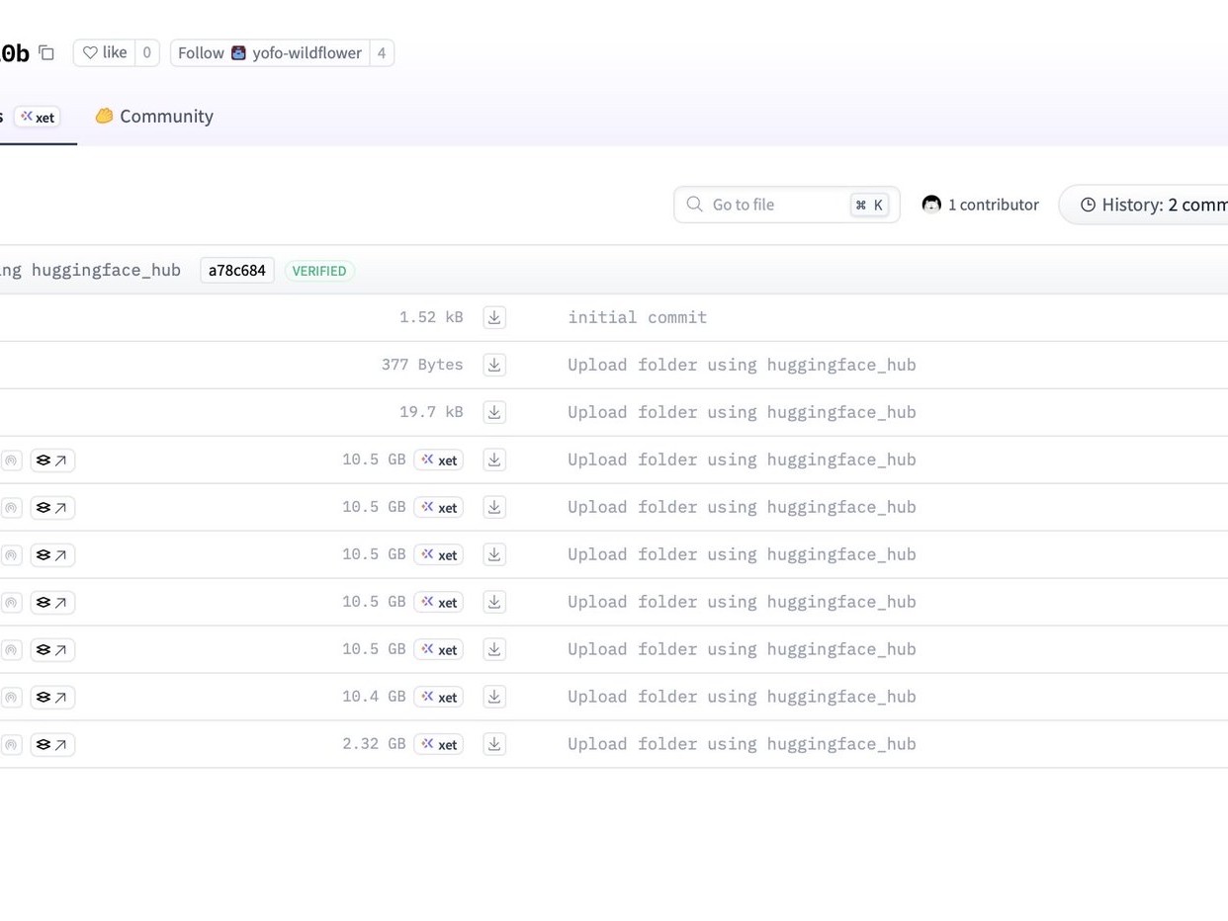This screenshot has height=921, width=1228.
Task: Click the follower count 4 beside Follow
Action: pyautogui.click(x=382, y=53)
